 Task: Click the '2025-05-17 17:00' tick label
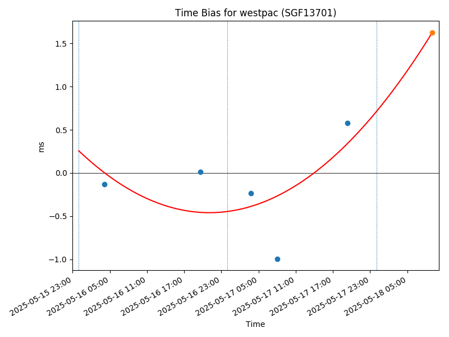301,297
